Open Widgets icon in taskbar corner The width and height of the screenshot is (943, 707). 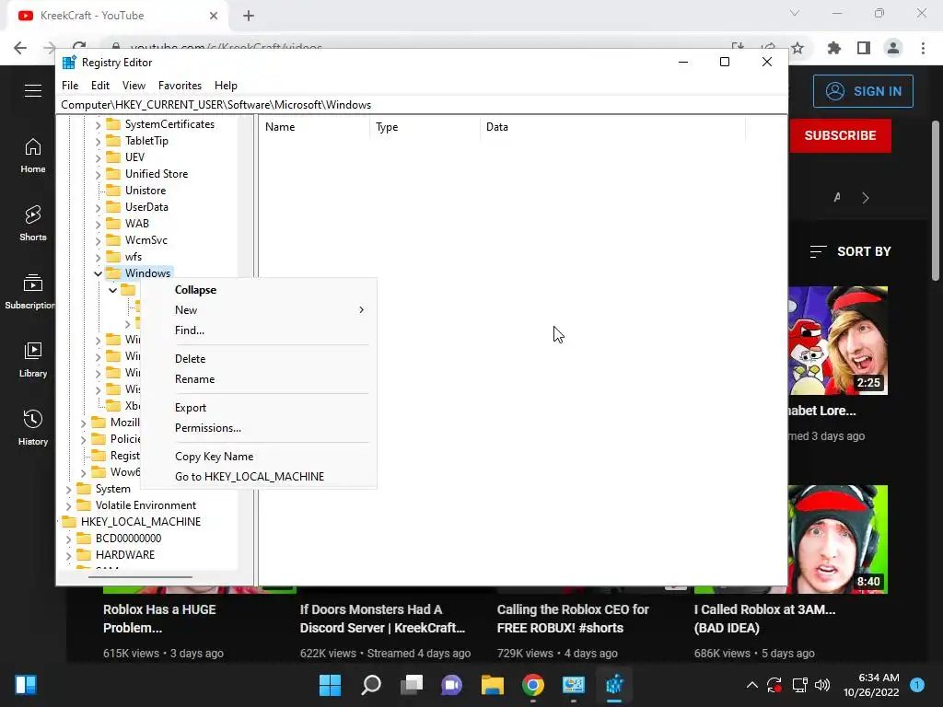tap(26, 685)
